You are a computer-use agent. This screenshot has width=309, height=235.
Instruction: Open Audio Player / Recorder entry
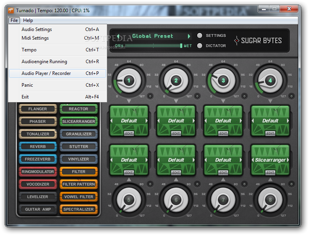(58, 73)
